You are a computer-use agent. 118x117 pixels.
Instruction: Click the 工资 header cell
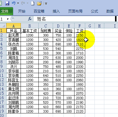[80, 30]
